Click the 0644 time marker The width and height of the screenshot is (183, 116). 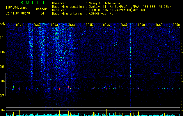point(72,25)
